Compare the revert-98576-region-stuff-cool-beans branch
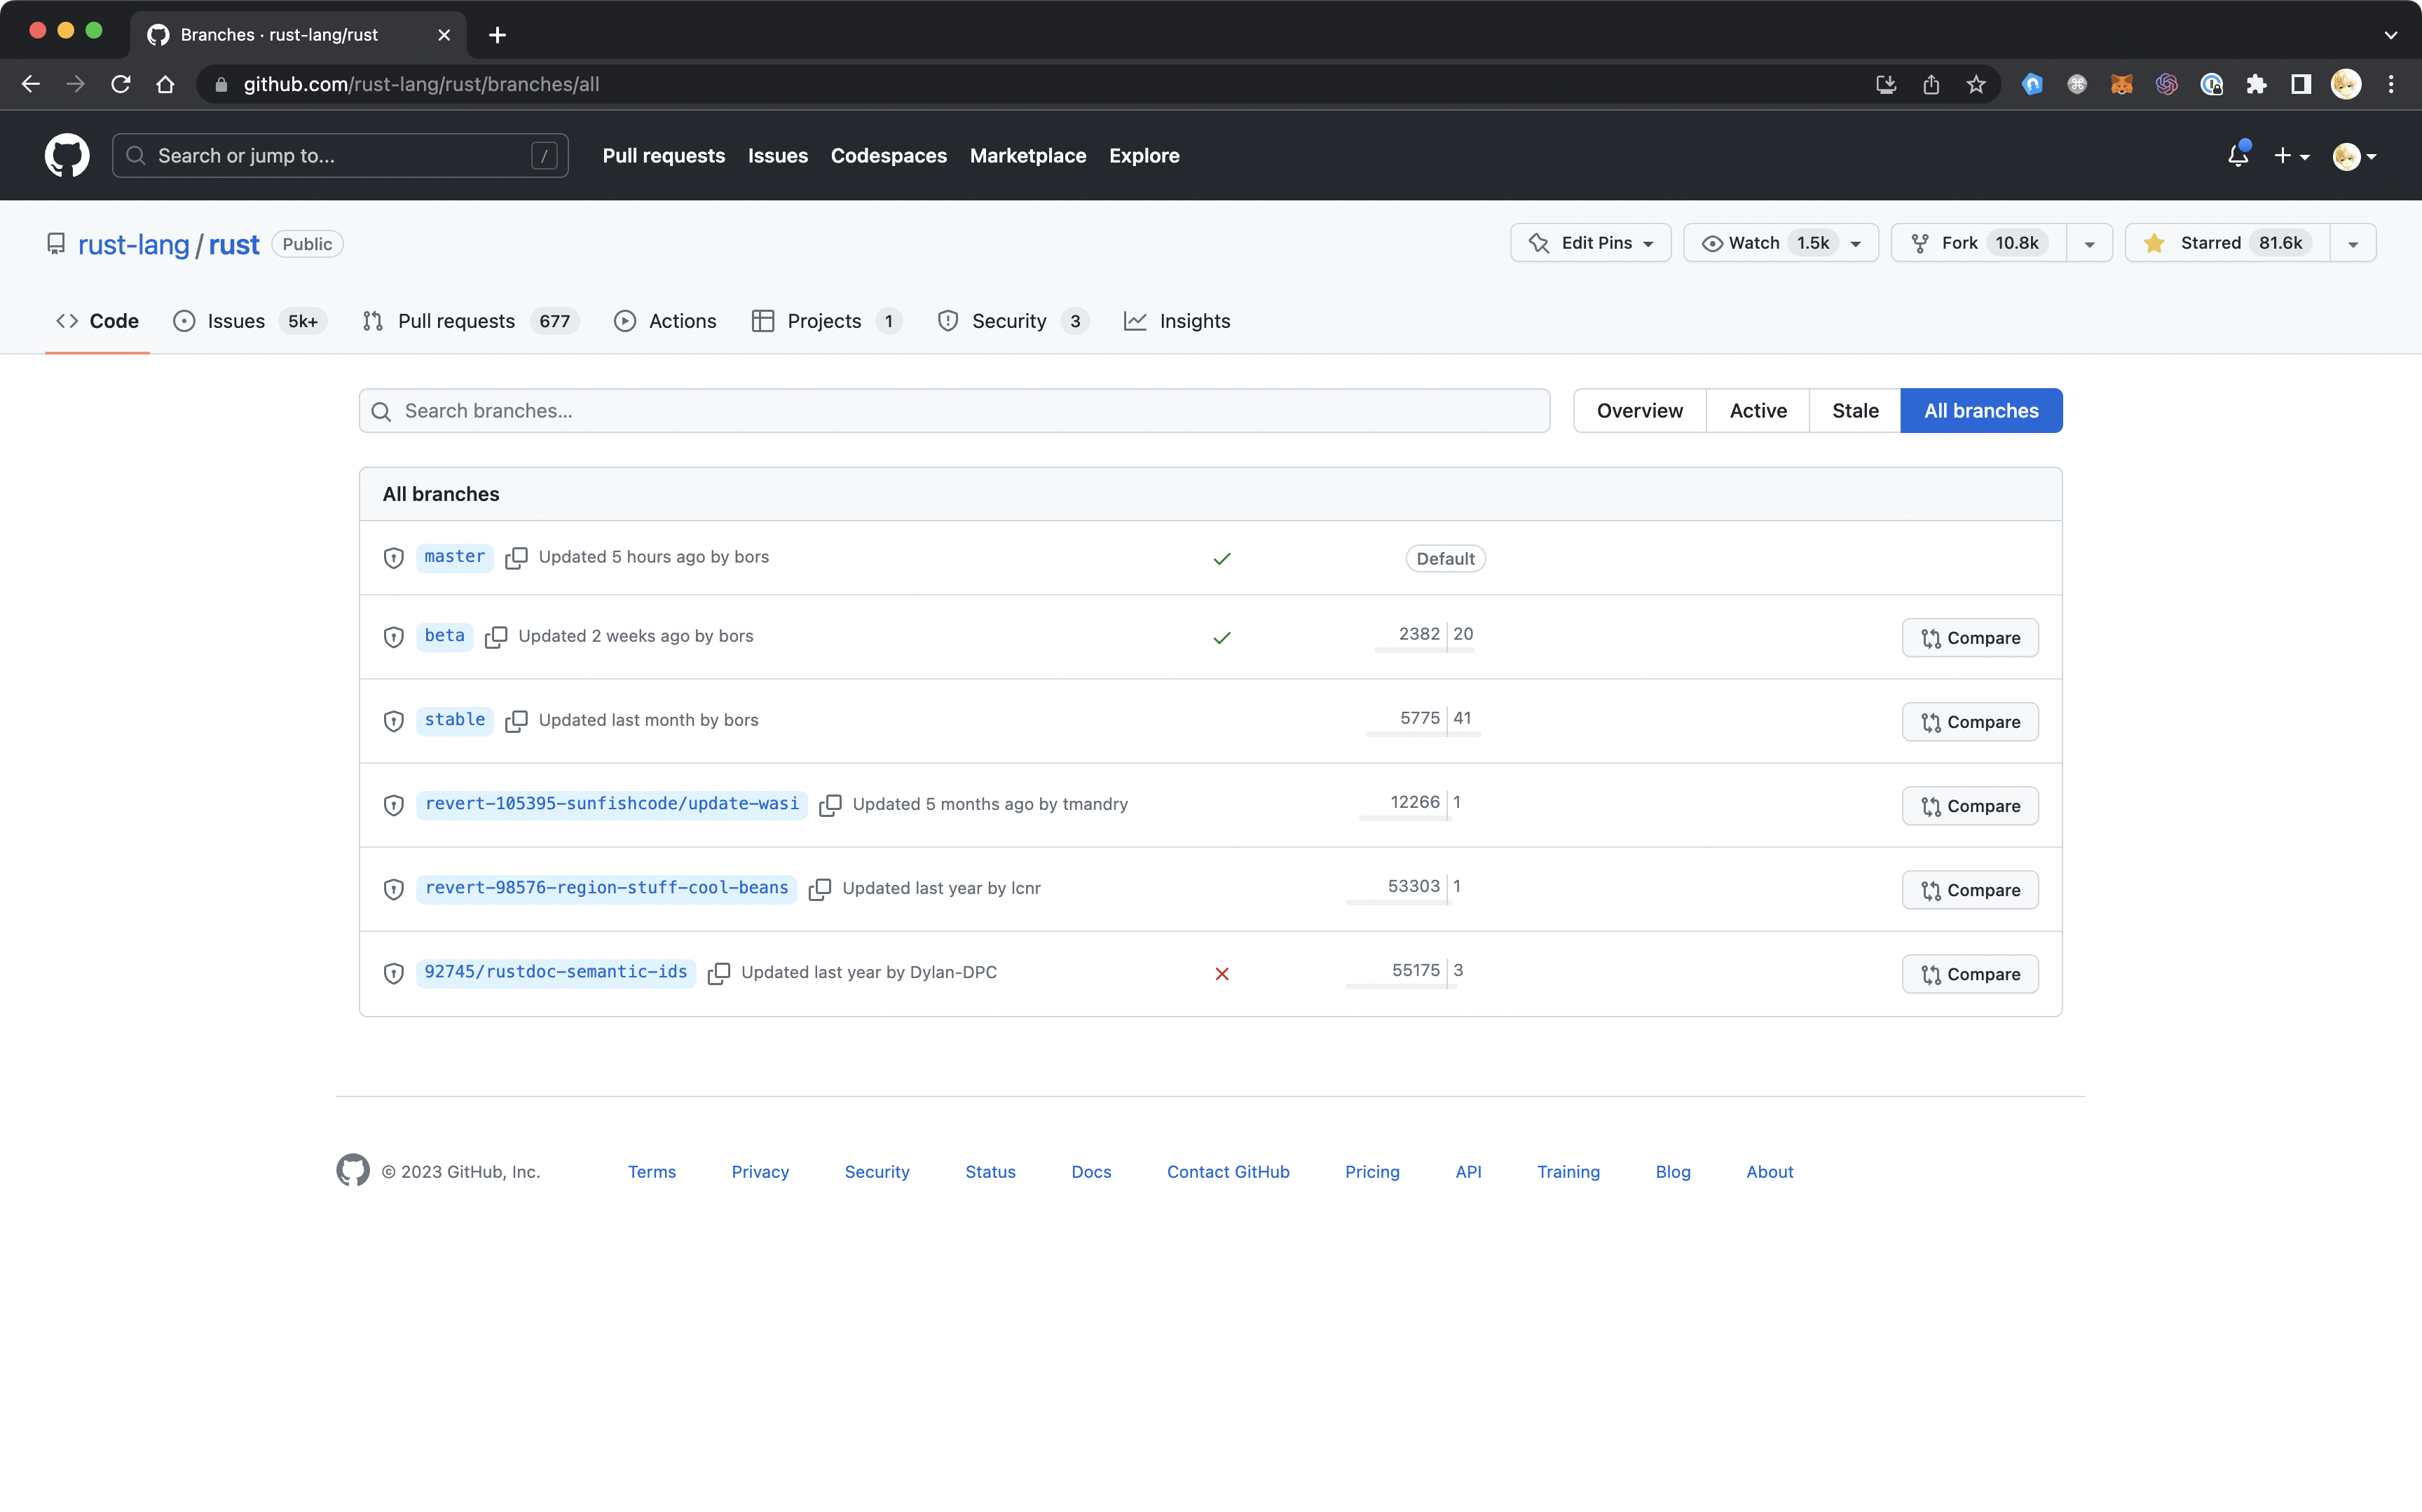Viewport: 2422px width, 1512px height. click(1969, 890)
